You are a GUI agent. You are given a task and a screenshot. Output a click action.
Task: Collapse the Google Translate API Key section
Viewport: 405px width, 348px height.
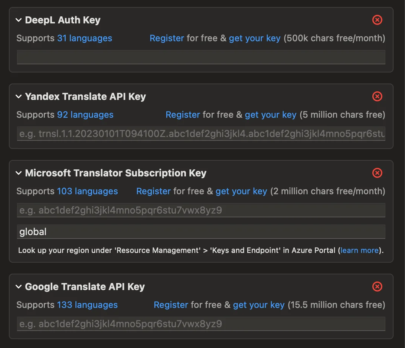click(x=19, y=287)
